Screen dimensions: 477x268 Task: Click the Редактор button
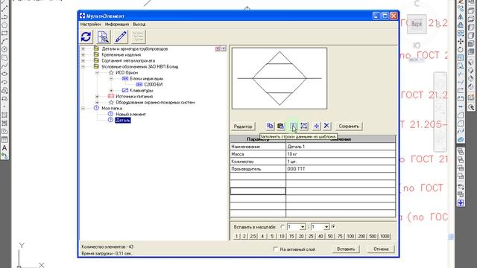[243, 126]
